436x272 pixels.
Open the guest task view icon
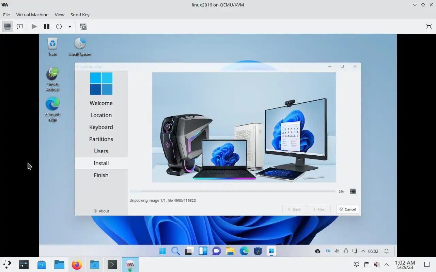(x=189, y=251)
